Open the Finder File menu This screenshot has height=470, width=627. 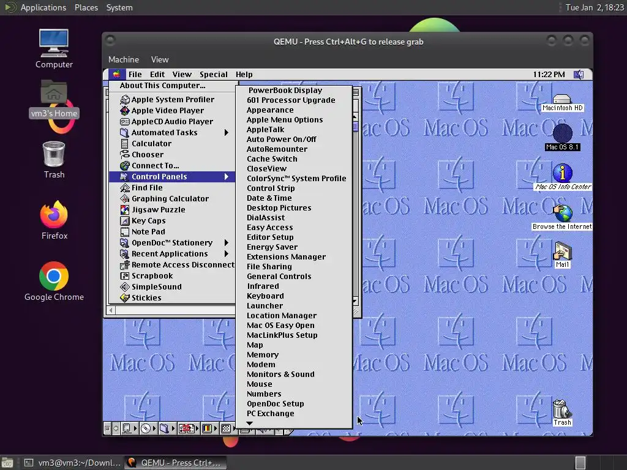[x=135, y=74]
